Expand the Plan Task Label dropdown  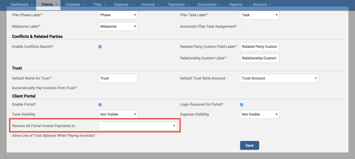point(259,15)
